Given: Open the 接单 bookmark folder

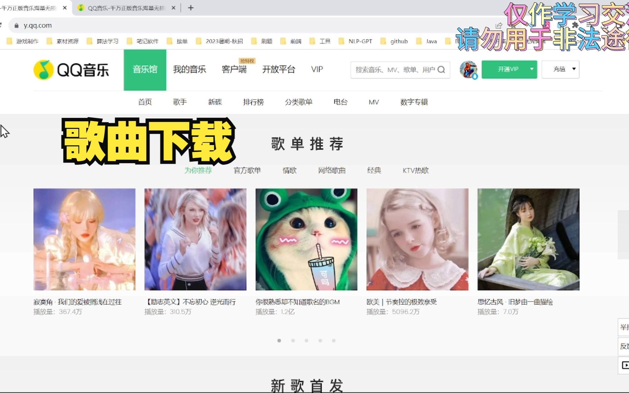Looking at the screenshot, I should point(177,41).
